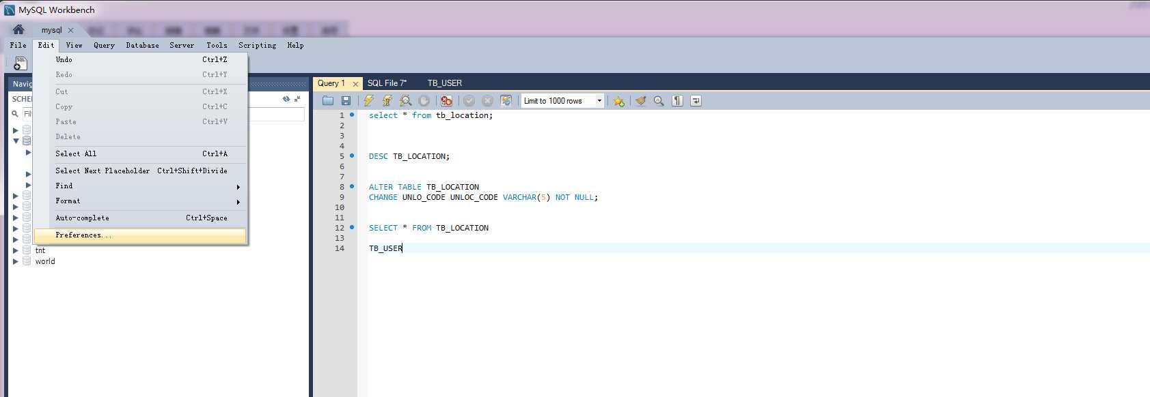The image size is (1150, 397).
Task: Choose Select All in Edit menu
Action: tap(140, 154)
